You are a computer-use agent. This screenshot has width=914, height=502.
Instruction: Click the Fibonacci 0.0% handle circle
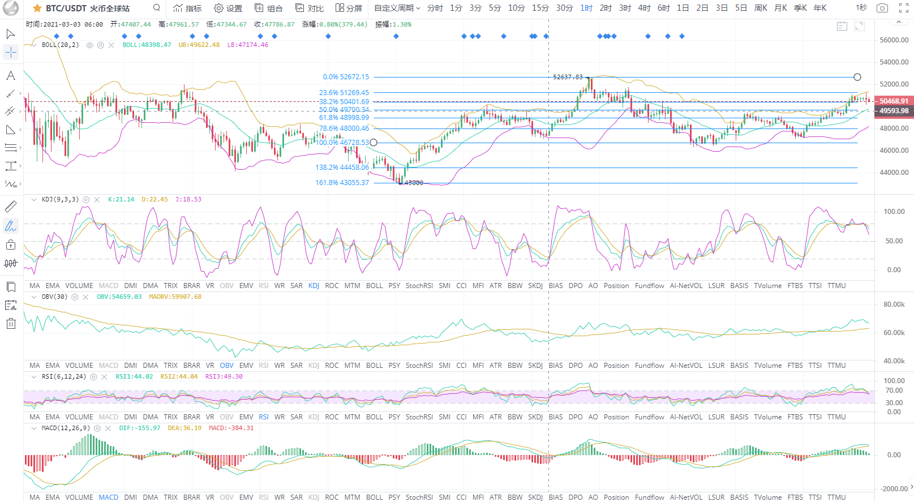[x=857, y=77]
